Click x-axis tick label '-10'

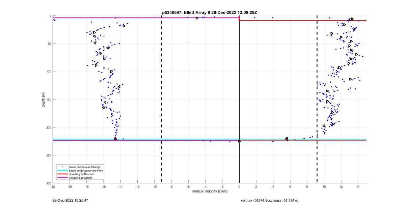154,186
